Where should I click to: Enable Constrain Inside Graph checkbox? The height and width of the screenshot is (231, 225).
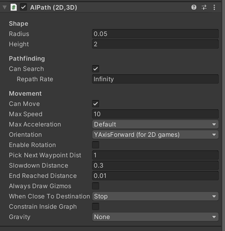tap(95, 207)
